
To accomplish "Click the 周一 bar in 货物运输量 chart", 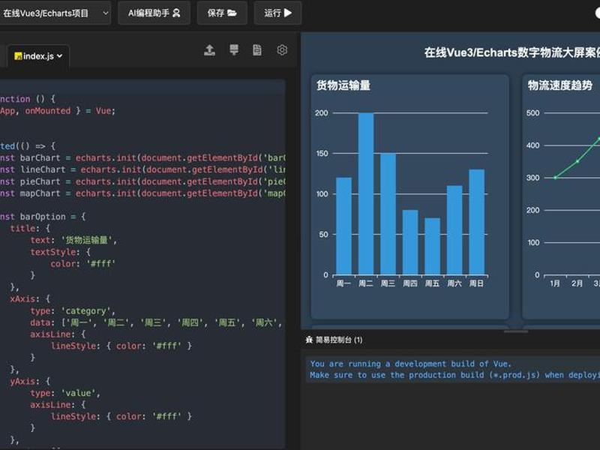I will tap(343, 226).
